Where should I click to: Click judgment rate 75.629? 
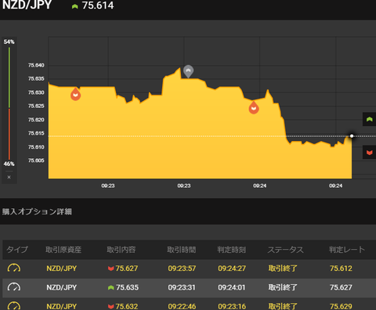point(341,306)
